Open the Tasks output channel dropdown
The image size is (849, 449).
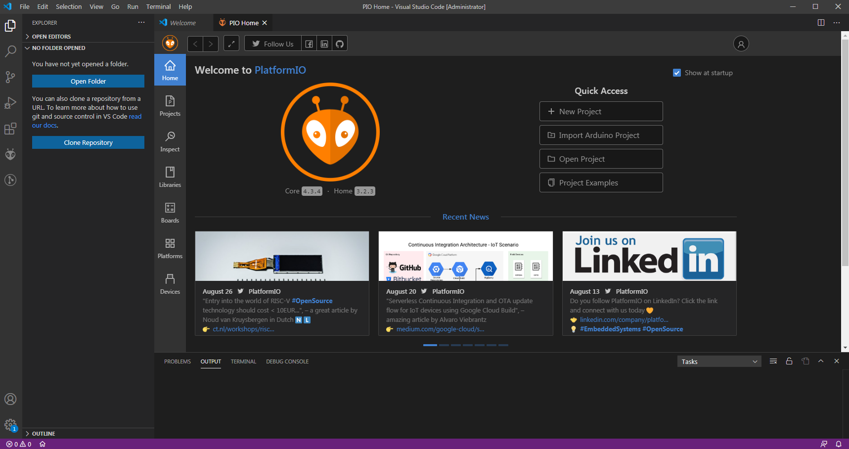pyautogui.click(x=719, y=361)
